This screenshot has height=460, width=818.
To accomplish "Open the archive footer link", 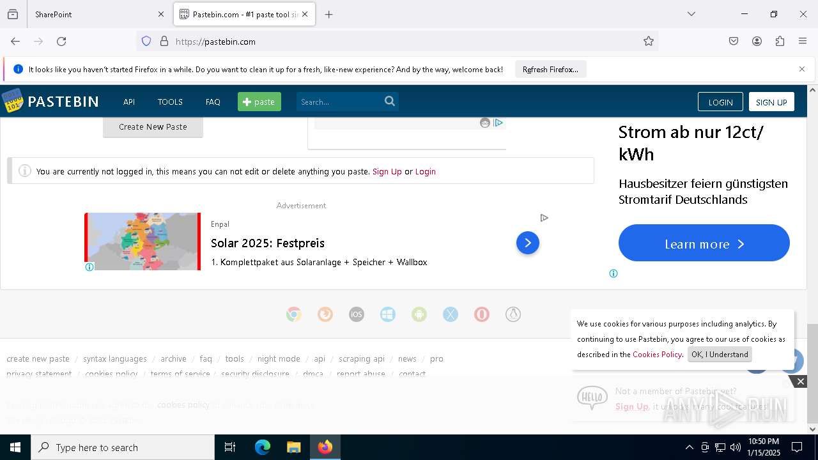I will (173, 359).
